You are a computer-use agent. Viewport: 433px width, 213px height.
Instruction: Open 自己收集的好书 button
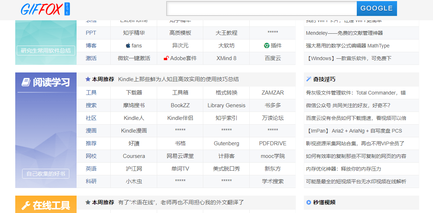coord(46,174)
